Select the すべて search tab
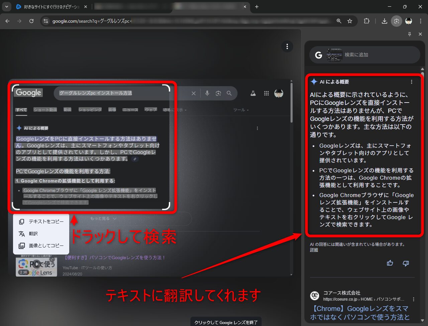This screenshot has width=428, height=326. point(21,110)
